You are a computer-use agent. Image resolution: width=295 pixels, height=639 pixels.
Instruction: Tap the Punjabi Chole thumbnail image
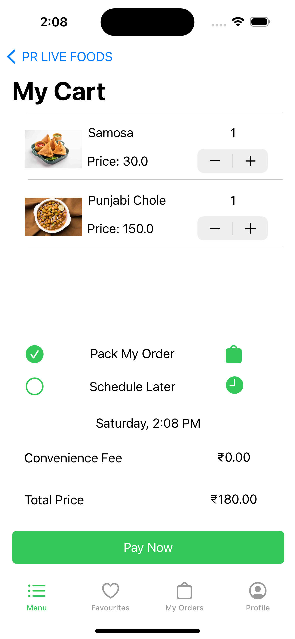click(x=53, y=217)
